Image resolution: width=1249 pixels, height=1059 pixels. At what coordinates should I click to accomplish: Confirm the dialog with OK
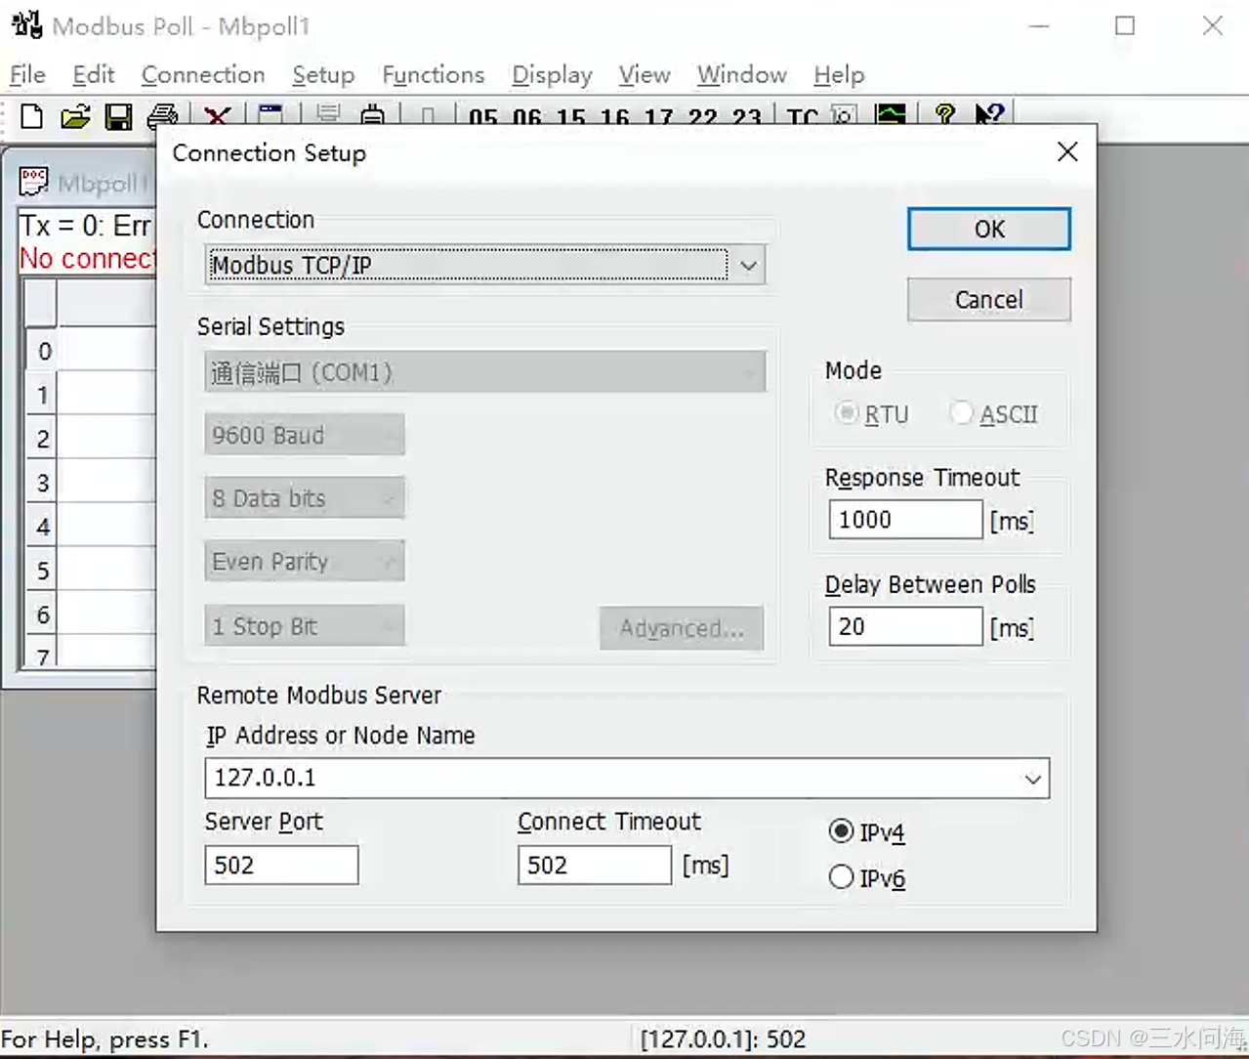(x=989, y=229)
